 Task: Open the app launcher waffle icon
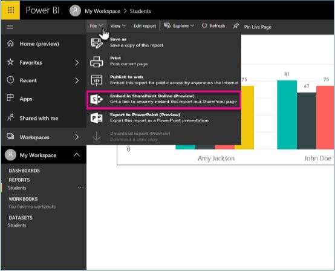click(x=10, y=10)
